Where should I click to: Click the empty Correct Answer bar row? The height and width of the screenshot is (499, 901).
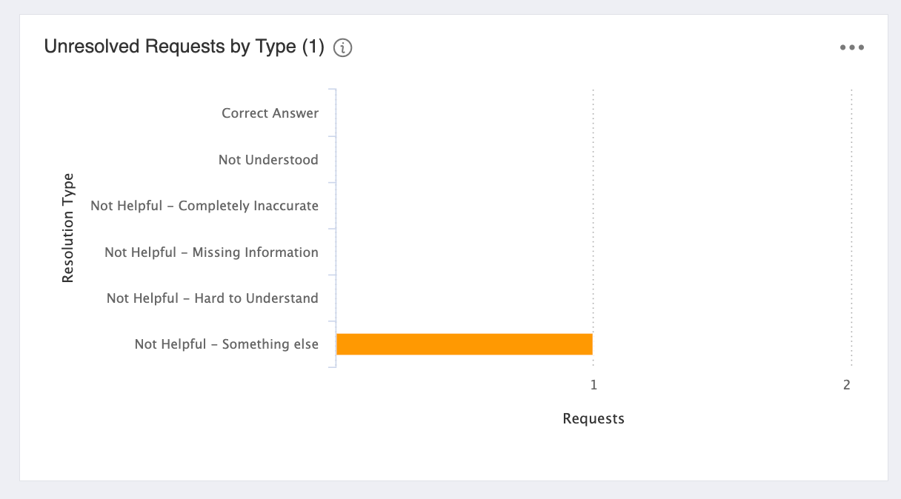(x=594, y=113)
